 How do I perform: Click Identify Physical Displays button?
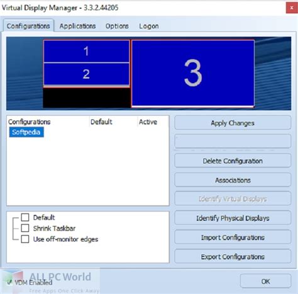coord(233,218)
